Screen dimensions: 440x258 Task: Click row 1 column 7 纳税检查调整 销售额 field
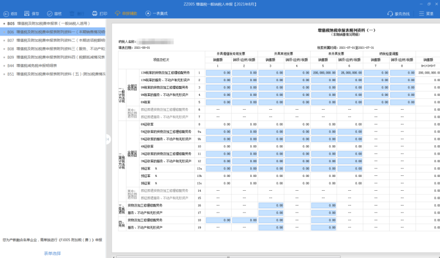click(376, 73)
